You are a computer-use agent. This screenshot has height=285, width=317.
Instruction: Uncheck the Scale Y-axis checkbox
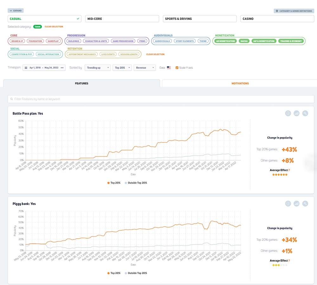(177, 68)
